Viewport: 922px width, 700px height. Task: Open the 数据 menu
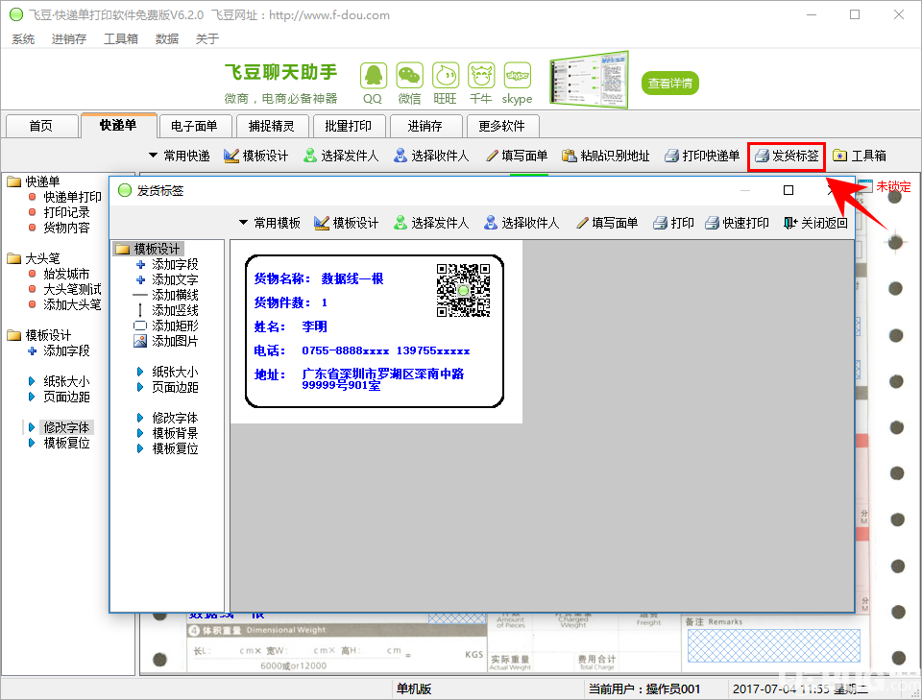[x=167, y=38]
